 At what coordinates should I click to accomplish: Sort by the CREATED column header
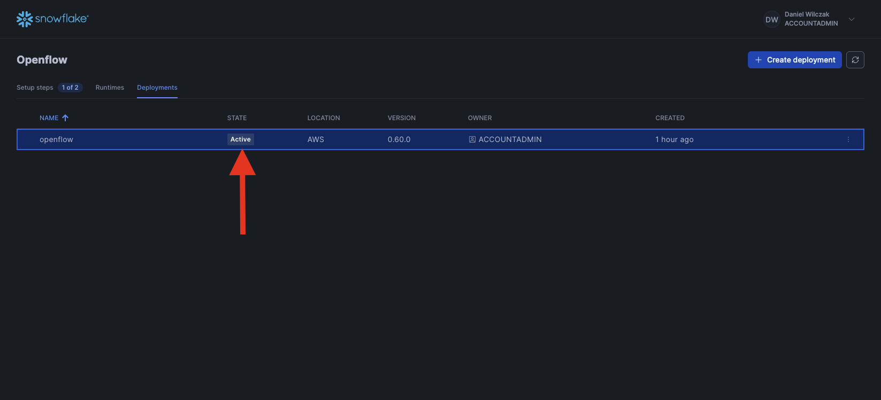click(x=670, y=118)
